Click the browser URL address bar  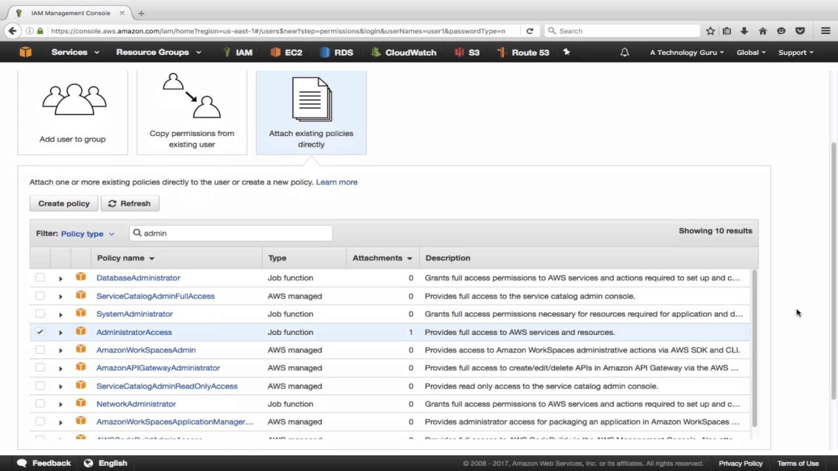(x=278, y=31)
